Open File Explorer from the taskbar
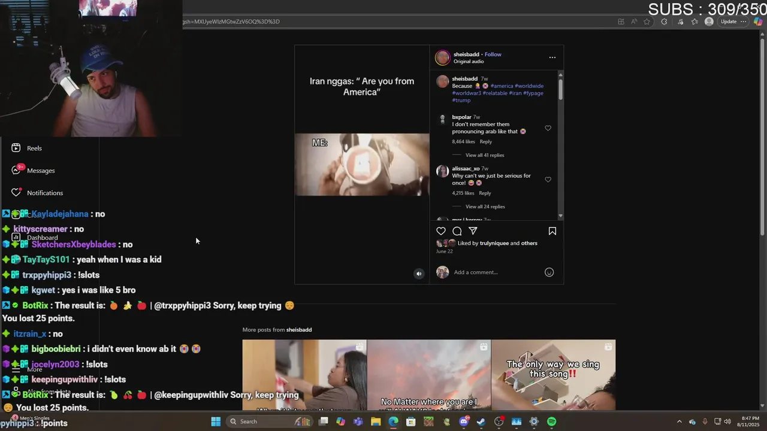 click(x=376, y=421)
